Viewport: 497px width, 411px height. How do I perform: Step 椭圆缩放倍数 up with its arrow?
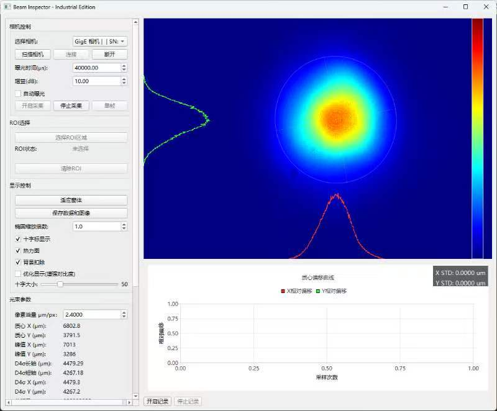124,225
